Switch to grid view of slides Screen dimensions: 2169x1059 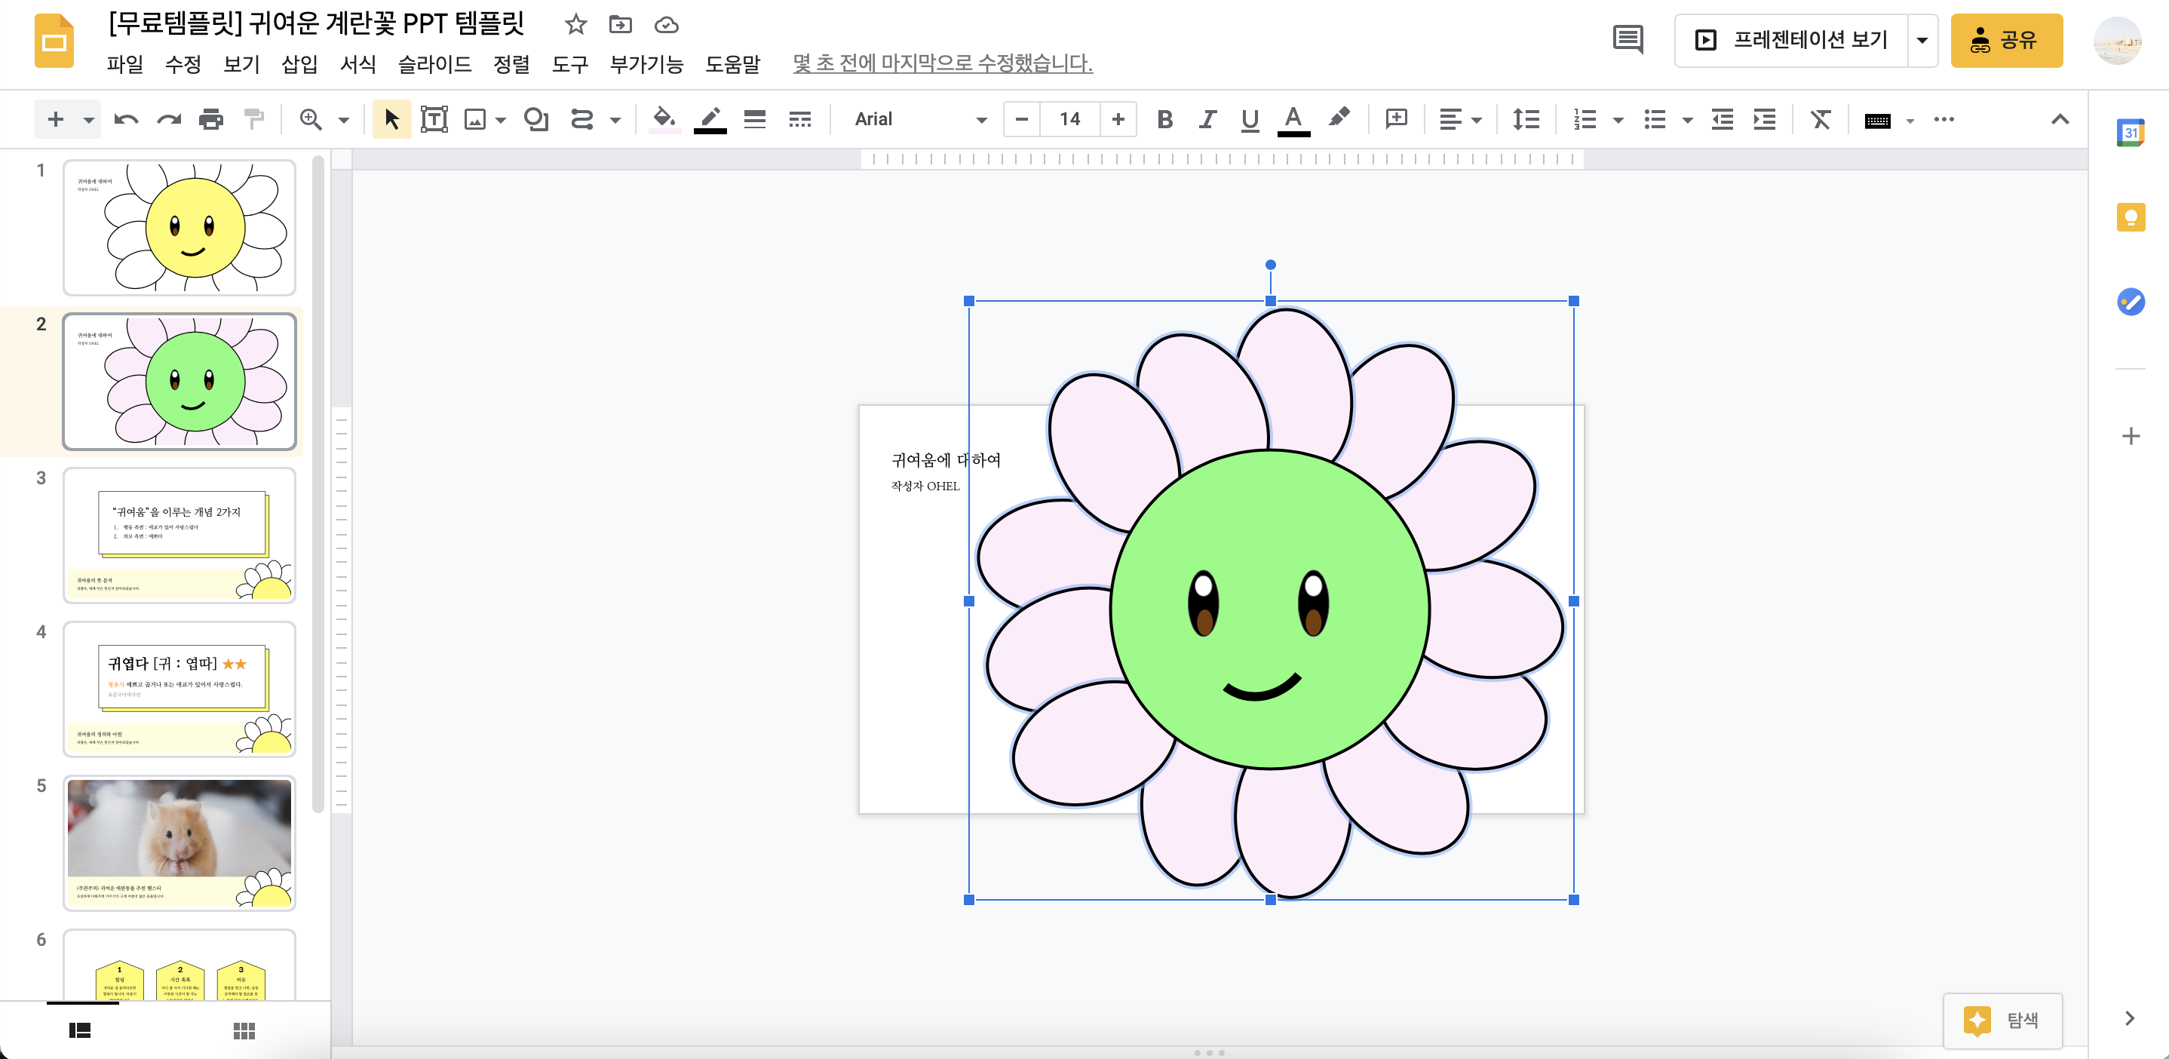click(x=244, y=1030)
